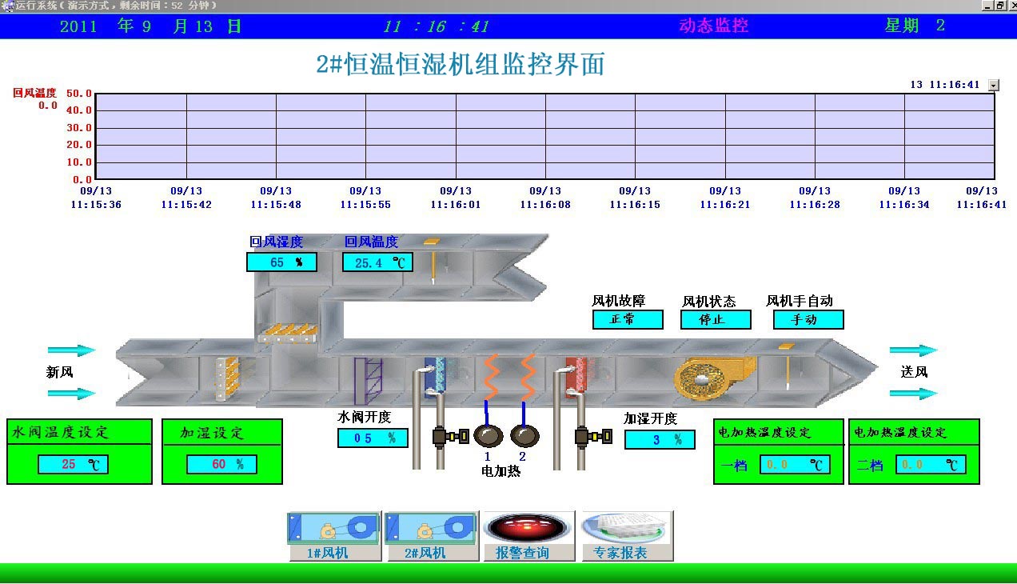This screenshot has height=584, width=1017.
Task: Click the 回风温度 trend legend label
Action: [34, 93]
